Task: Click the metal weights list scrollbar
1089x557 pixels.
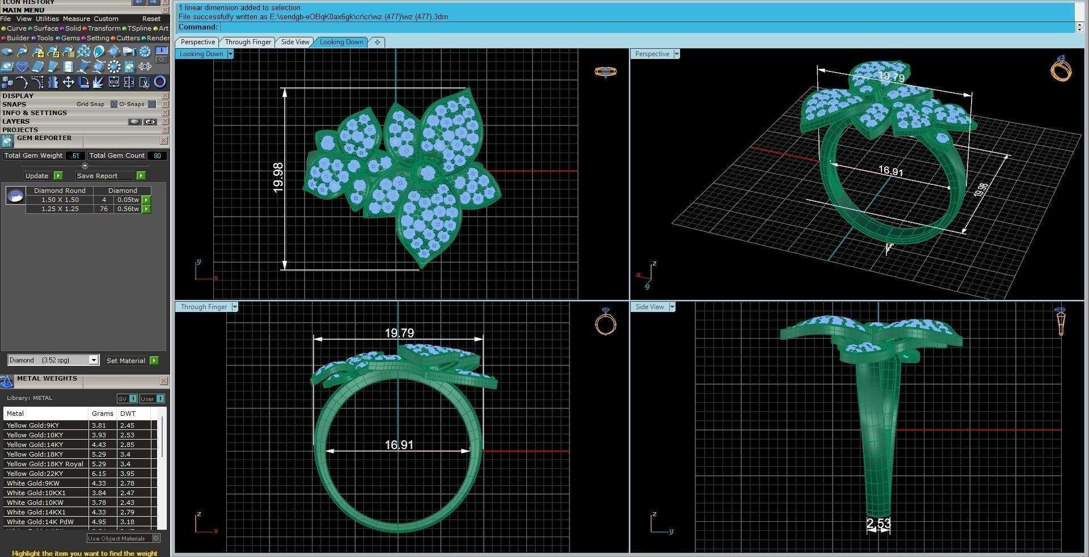Action: (x=163, y=437)
